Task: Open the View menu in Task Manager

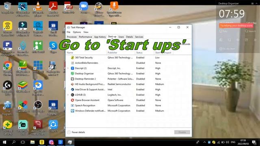Action: tap(86, 32)
